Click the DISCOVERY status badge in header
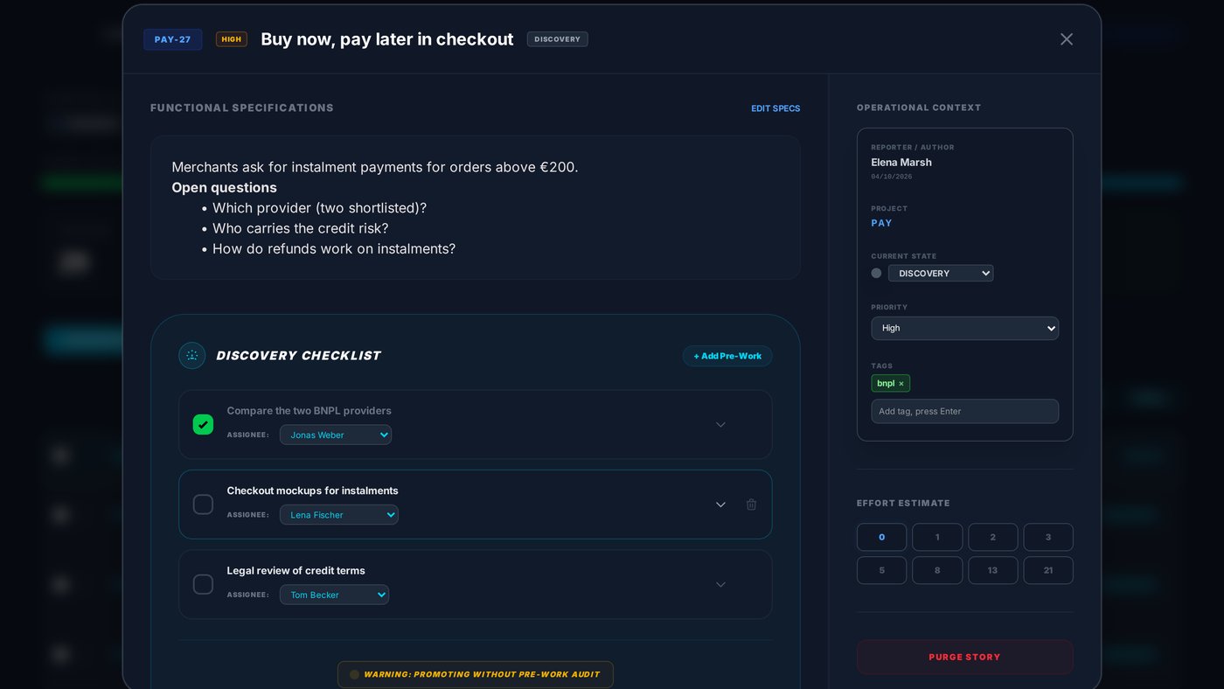 pyautogui.click(x=557, y=39)
